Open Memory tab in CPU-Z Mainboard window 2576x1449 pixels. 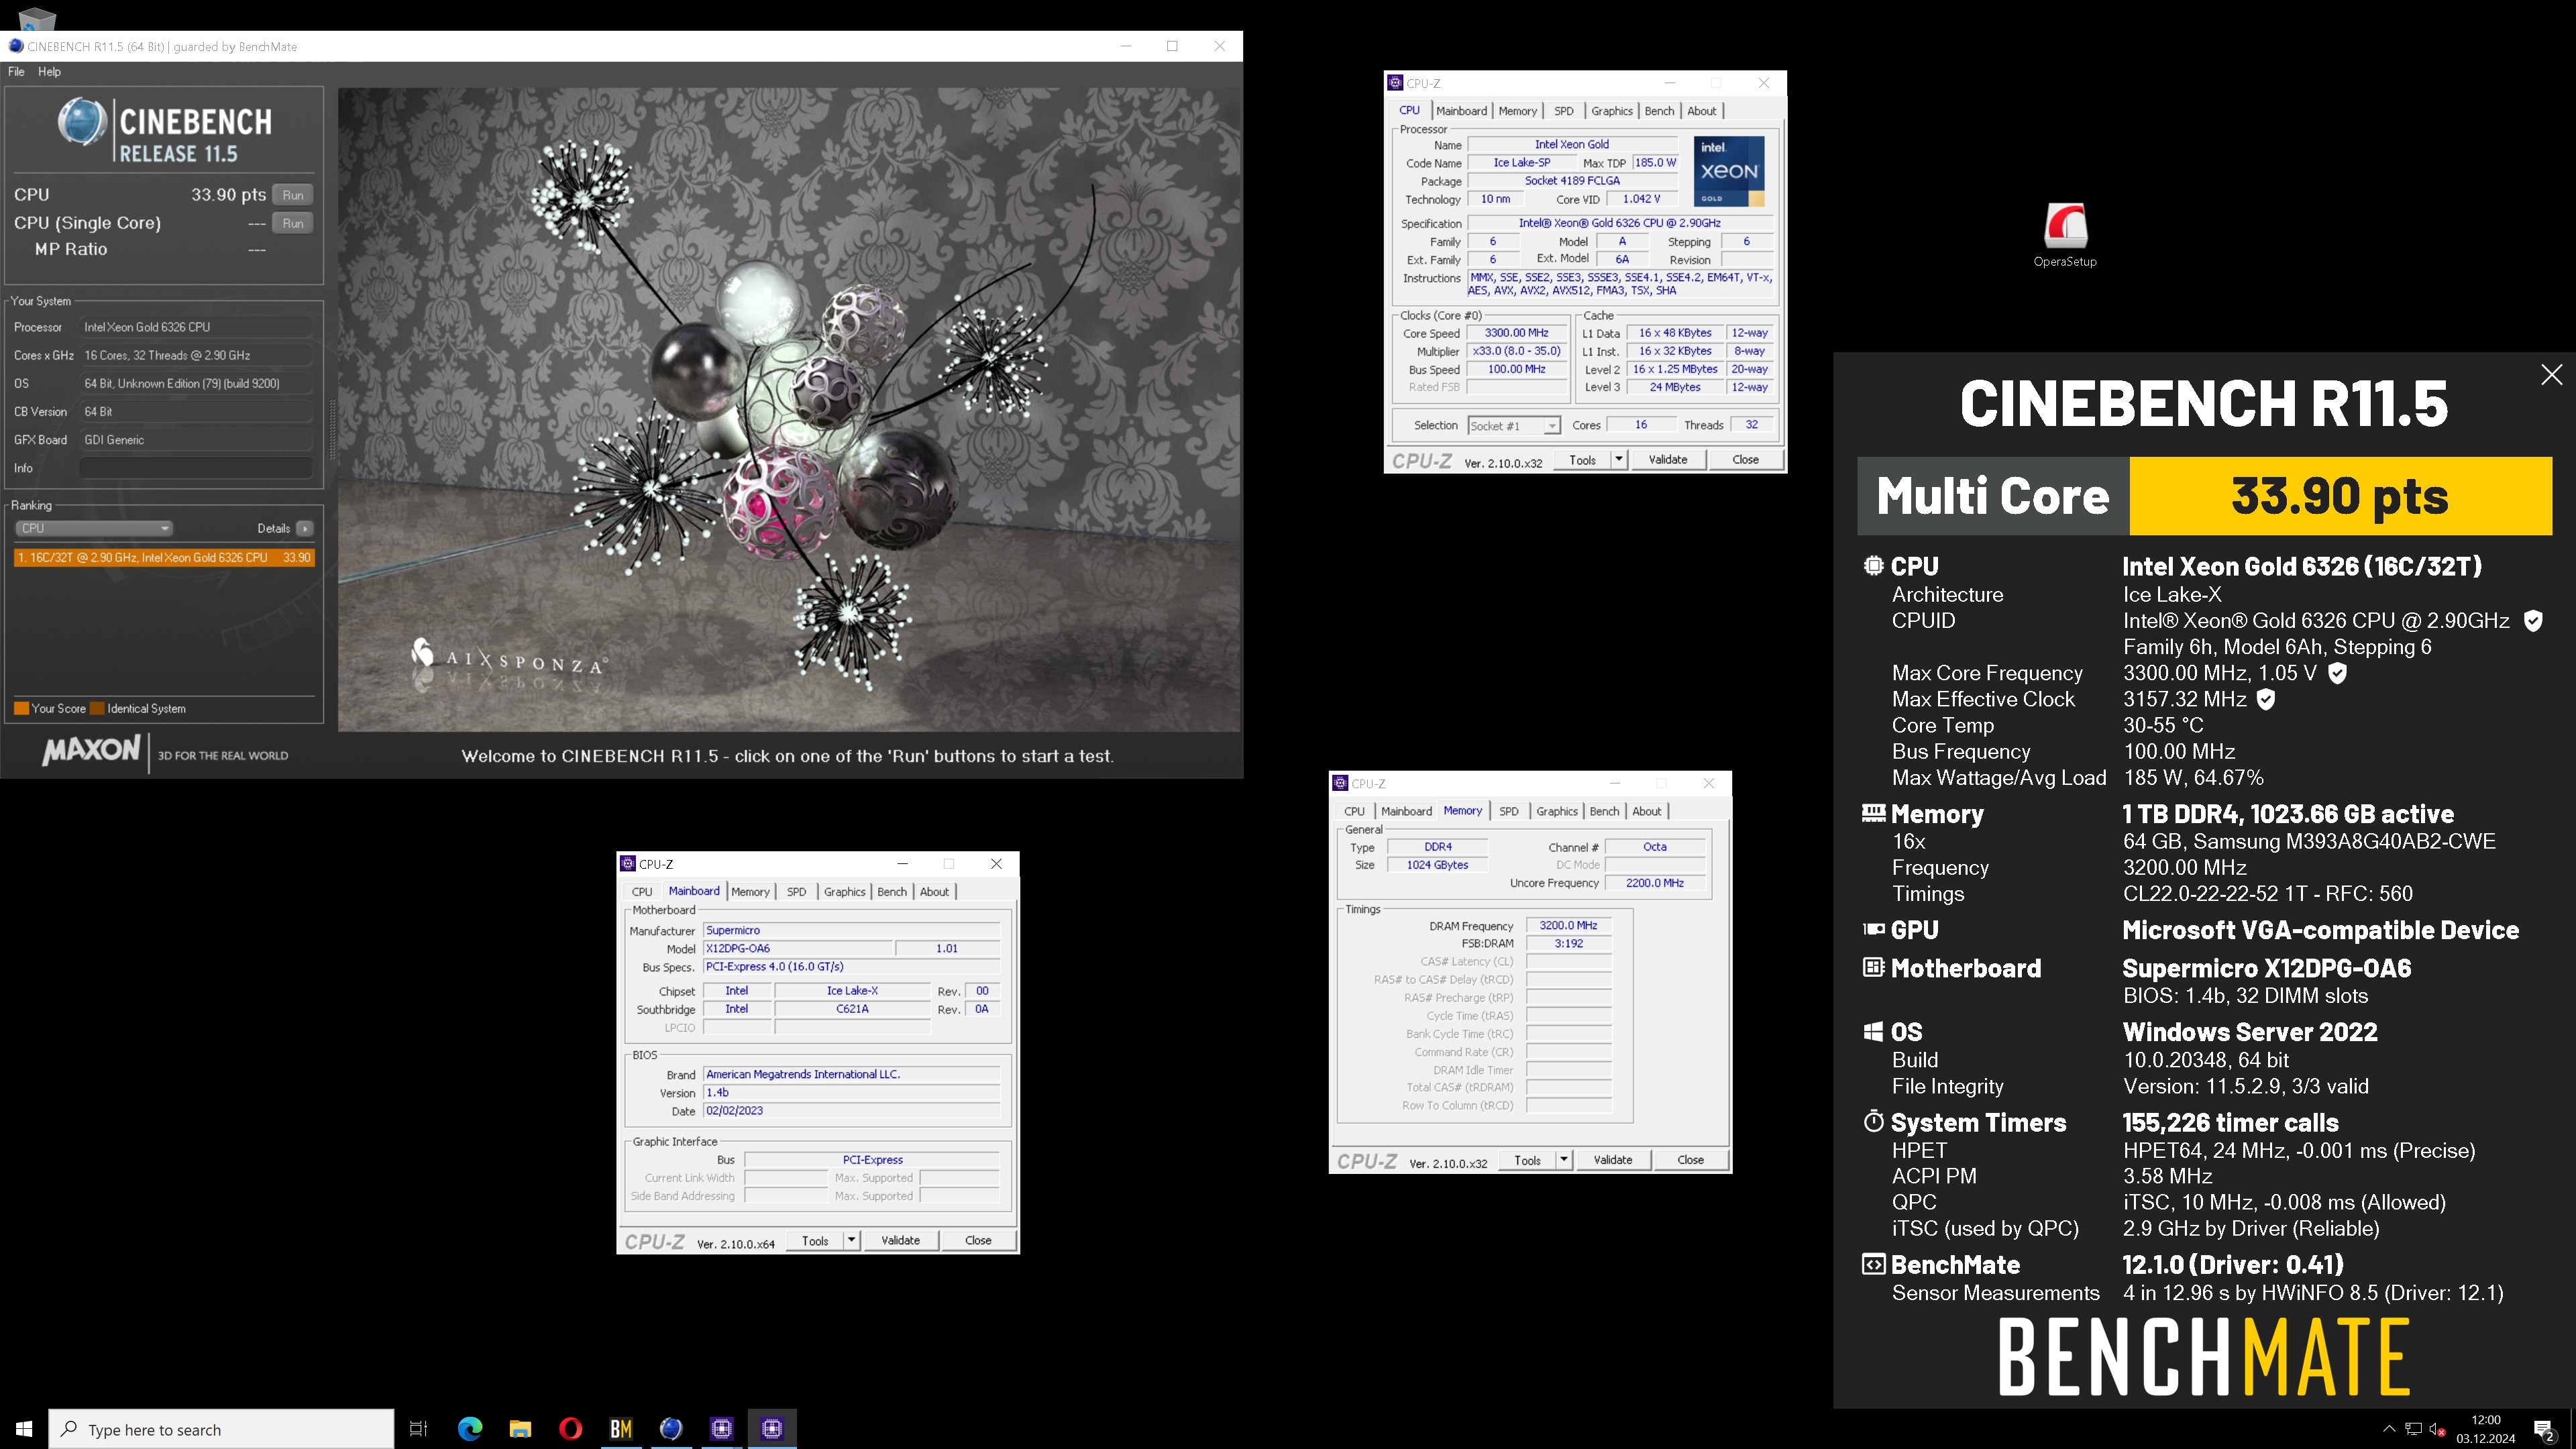tap(750, 891)
